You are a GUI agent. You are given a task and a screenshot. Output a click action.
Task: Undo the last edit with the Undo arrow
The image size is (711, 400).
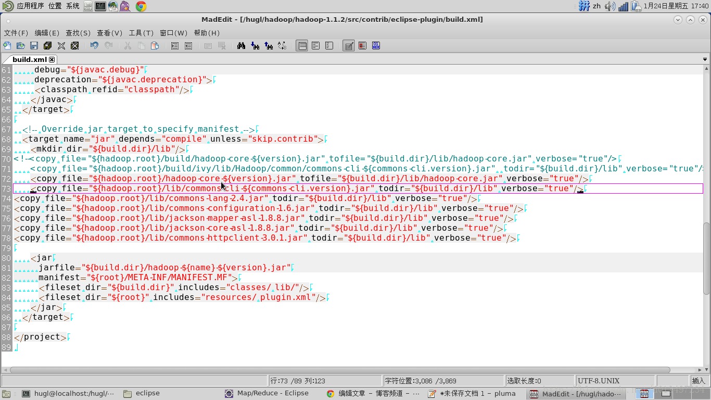click(94, 45)
